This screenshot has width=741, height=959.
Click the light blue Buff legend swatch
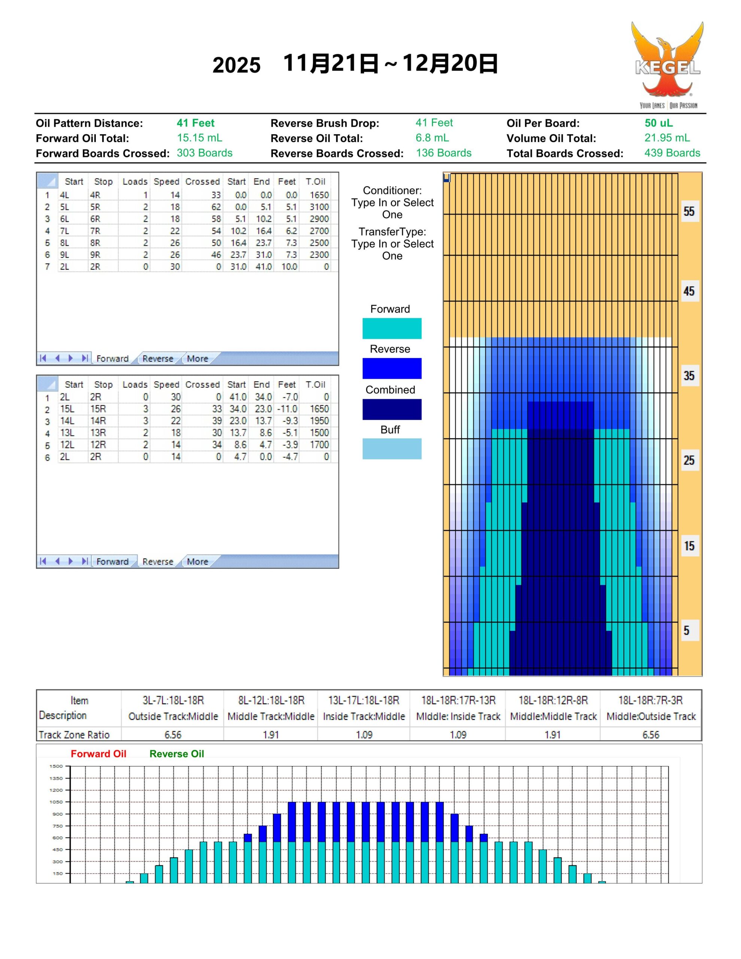(x=392, y=449)
